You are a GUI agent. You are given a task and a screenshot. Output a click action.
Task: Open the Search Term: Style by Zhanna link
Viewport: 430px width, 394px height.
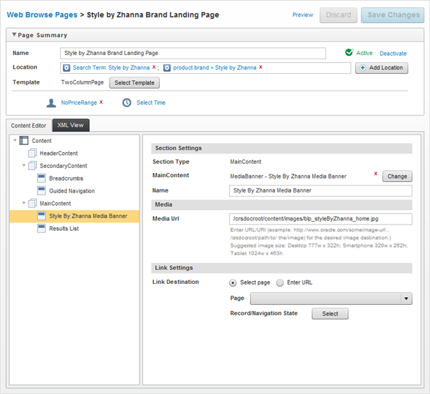111,68
